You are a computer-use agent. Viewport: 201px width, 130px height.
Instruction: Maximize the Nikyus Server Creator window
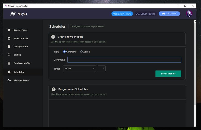pos(185,6)
